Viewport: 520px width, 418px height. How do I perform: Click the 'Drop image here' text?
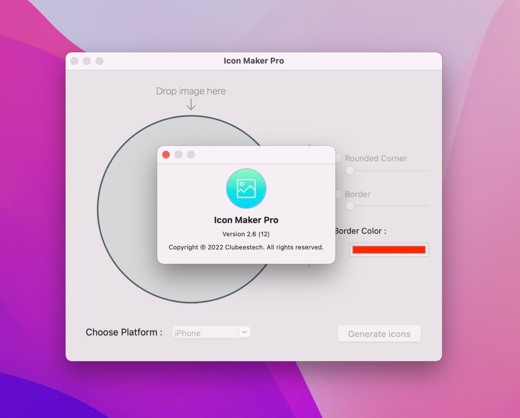(x=191, y=91)
